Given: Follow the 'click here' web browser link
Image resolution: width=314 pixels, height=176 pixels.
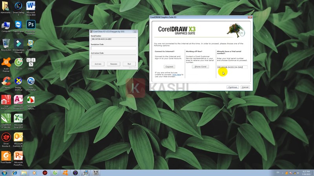Looking at the screenshot, I should pyautogui.click(x=176, y=74).
